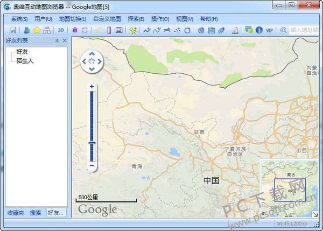Viewport: 323px width, 231px height.
Task: Switch to the 搜索 tab
Action: (x=36, y=213)
